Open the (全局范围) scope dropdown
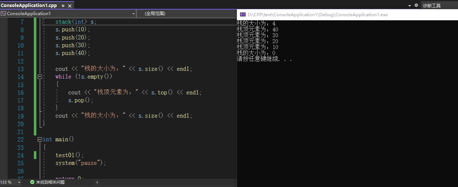Image resolution: width=458 pixels, height=187 pixels. pyautogui.click(x=186, y=14)
